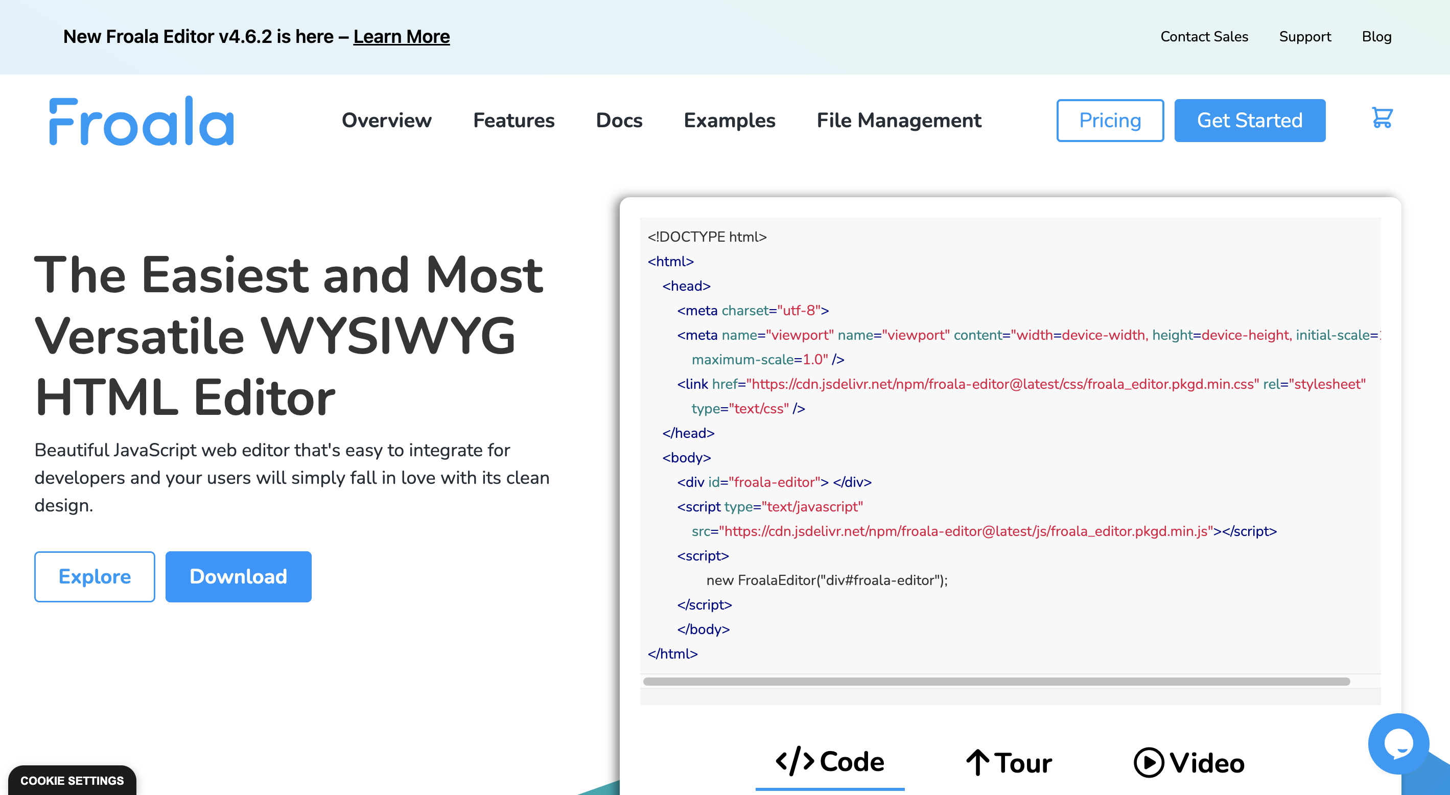
Task: Click the Download button
Action: coord(238,576)
